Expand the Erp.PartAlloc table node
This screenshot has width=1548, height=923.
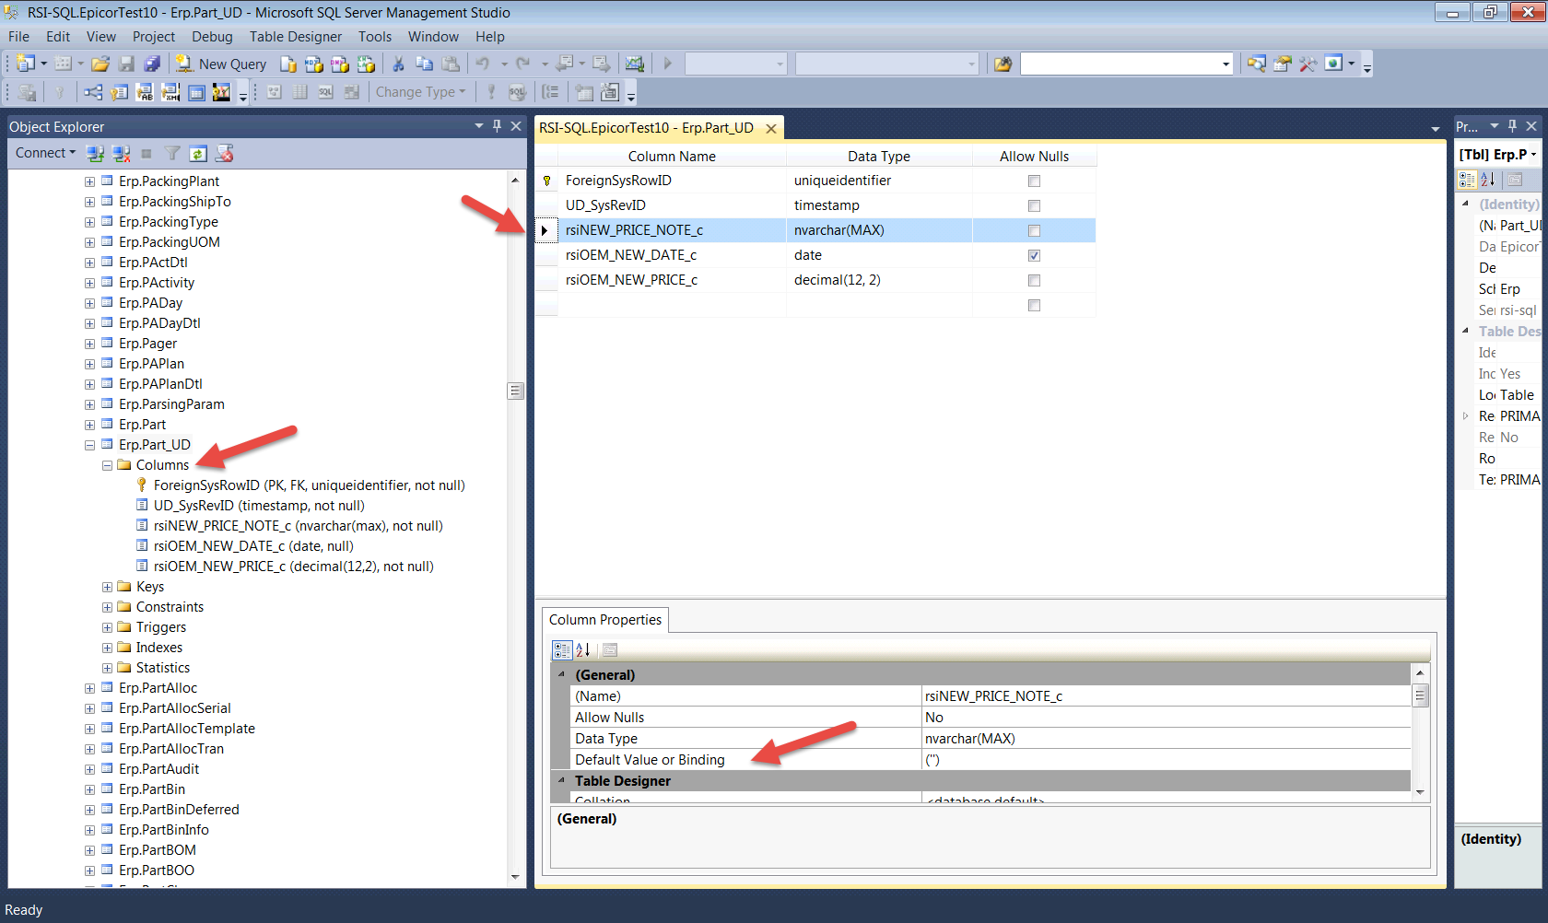point(89,688)
